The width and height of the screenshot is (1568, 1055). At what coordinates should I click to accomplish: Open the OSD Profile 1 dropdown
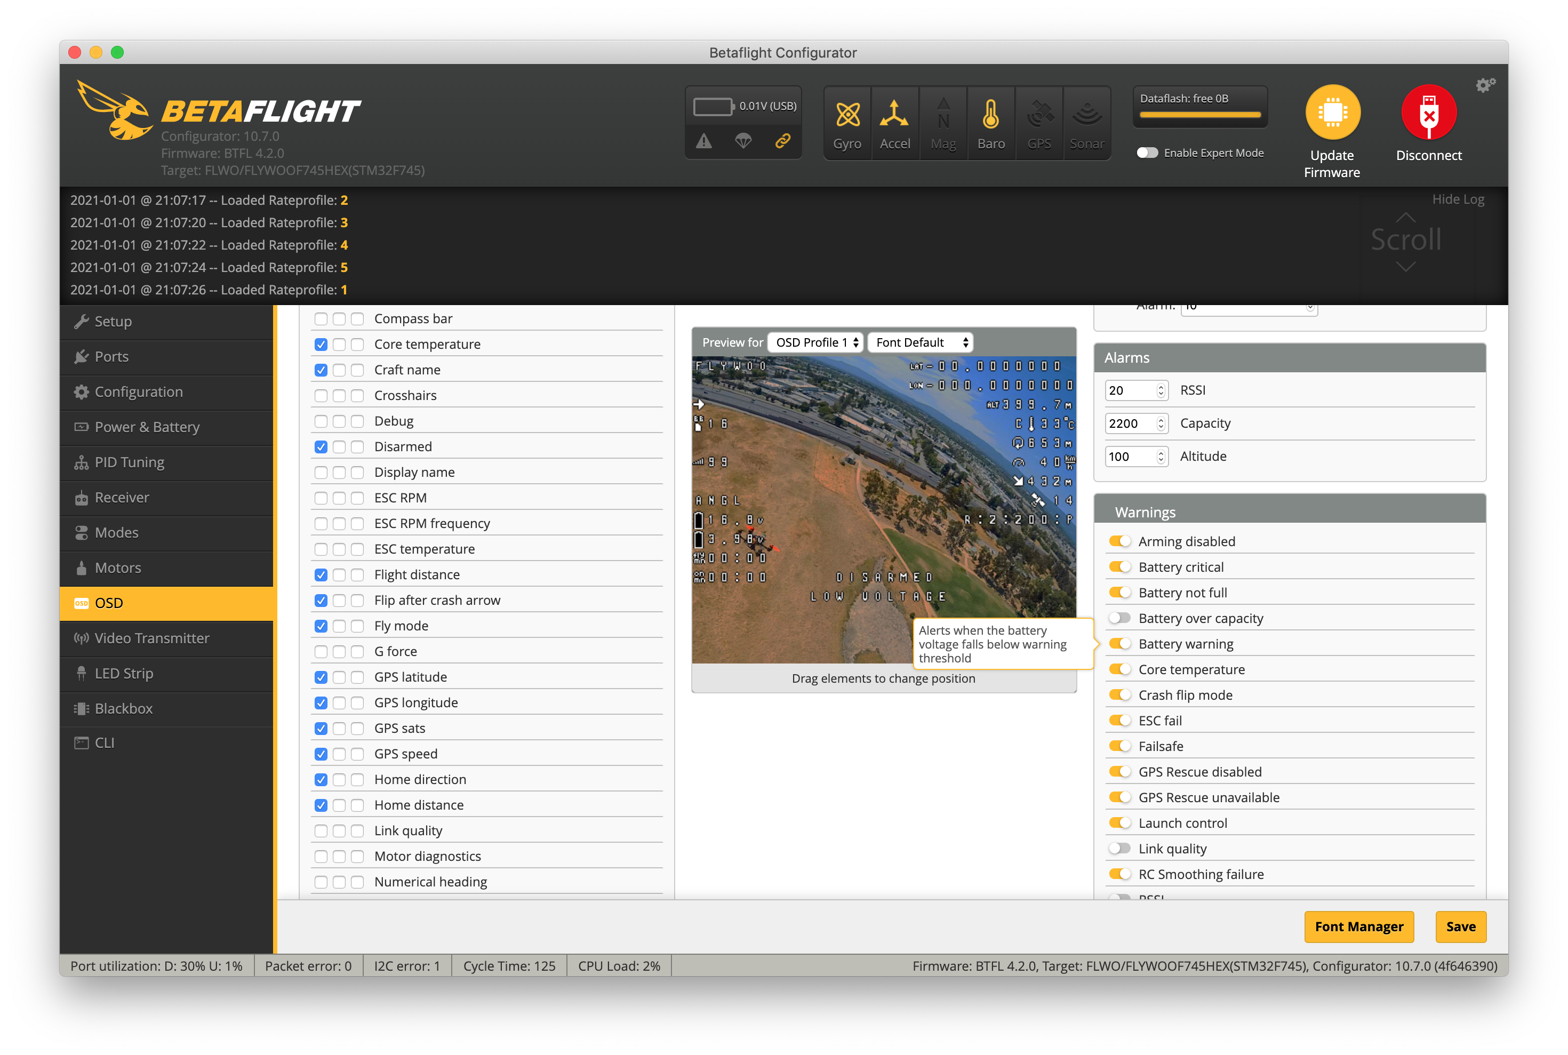[815, 342]
